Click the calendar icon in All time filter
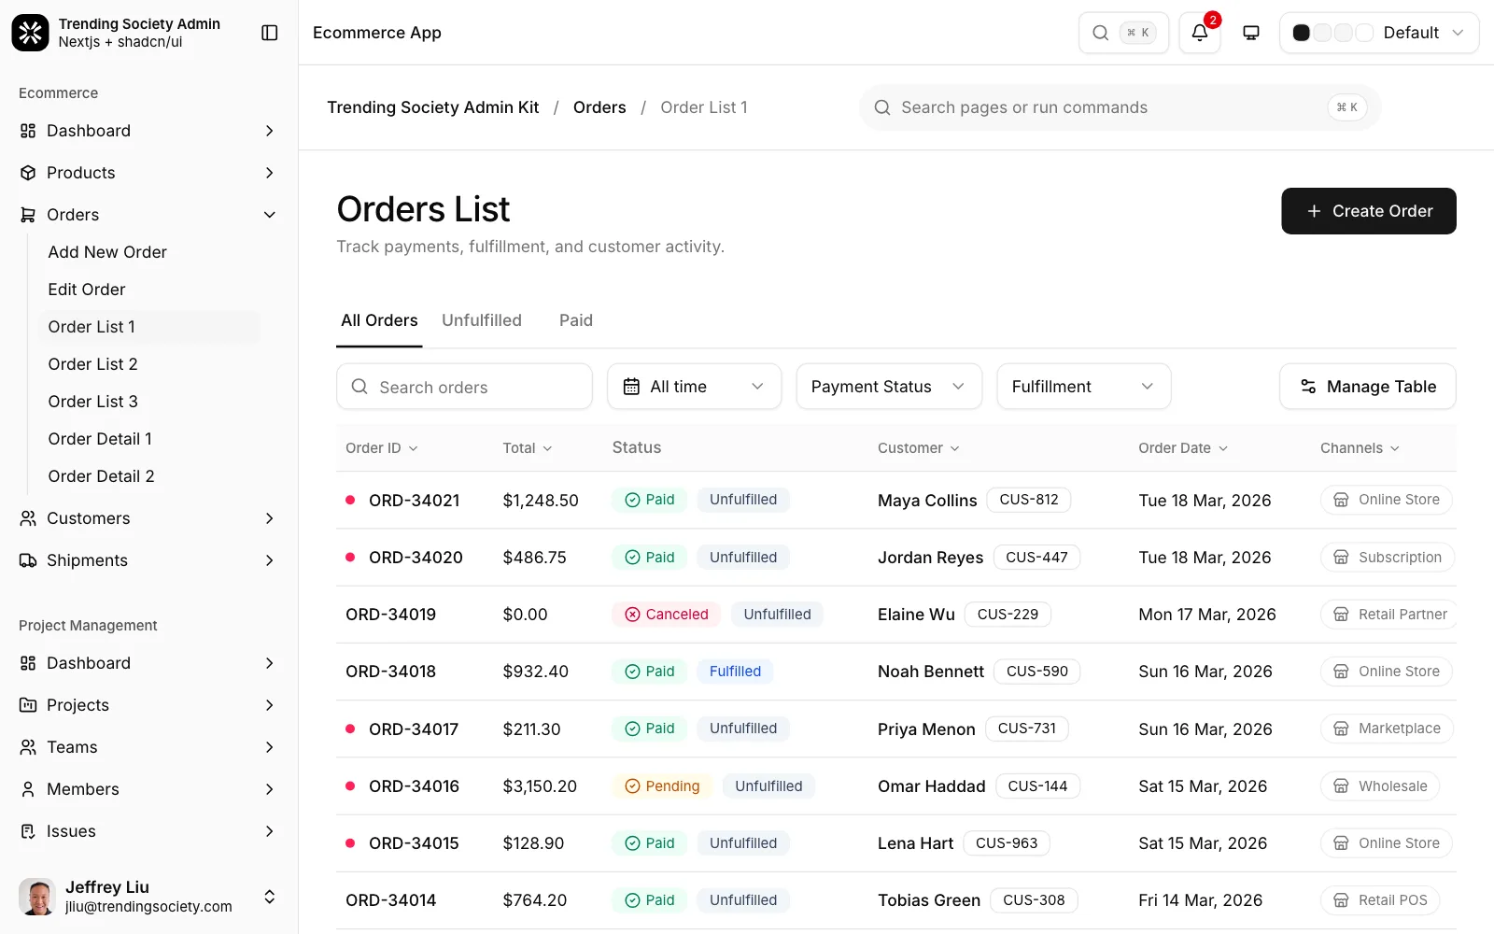 coord(631,387)
